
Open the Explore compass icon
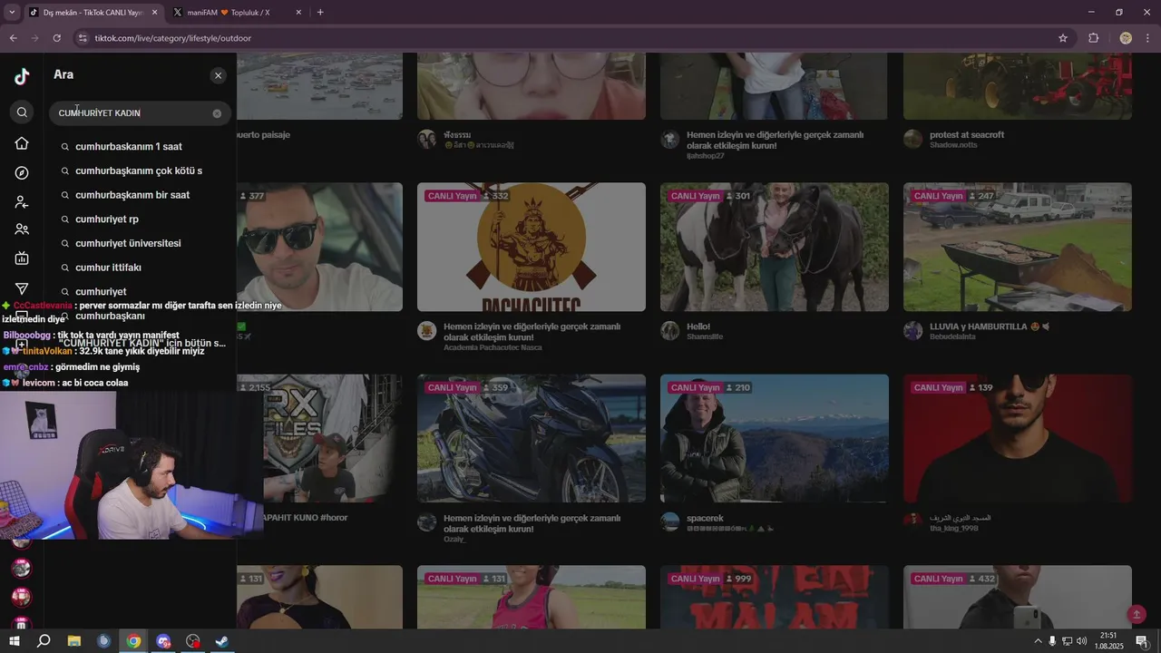coord(22,173)
